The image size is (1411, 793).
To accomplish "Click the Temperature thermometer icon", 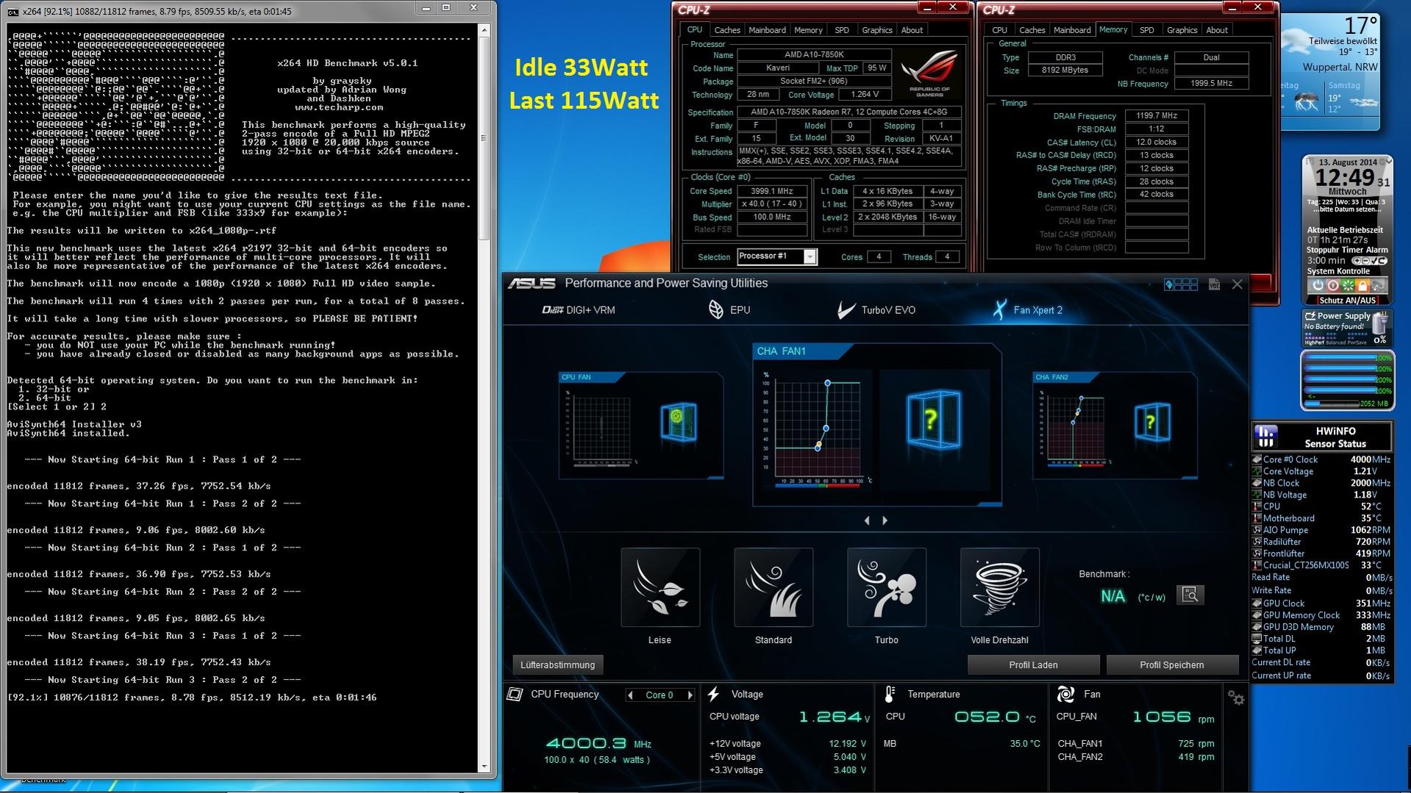I will (x=890, y=694).
